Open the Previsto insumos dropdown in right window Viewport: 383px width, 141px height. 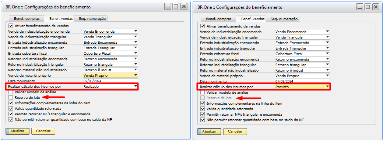tap(302, 87)
